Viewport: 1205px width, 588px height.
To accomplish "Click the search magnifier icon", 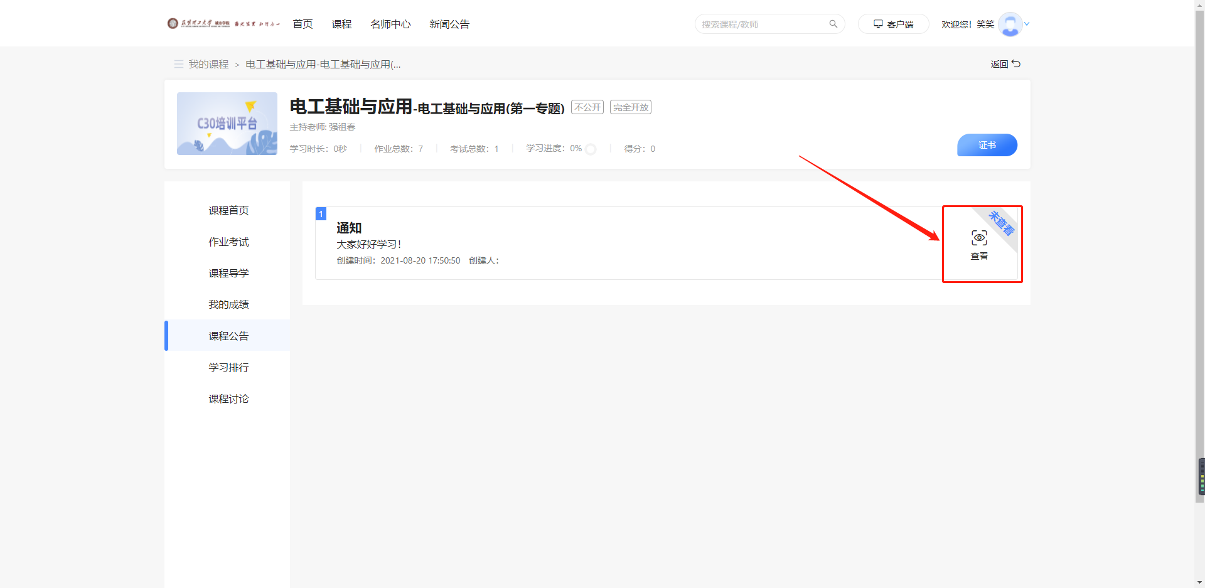I will (833, 24).
